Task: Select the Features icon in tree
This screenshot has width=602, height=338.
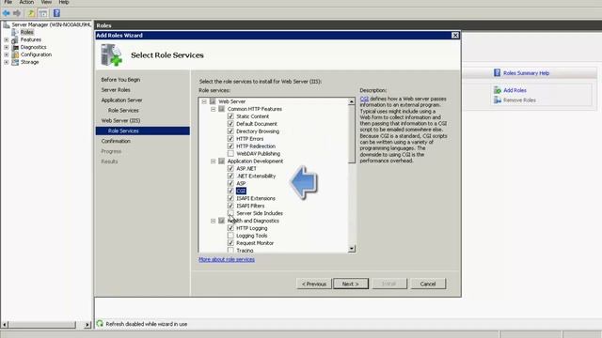Action: (15, 39)
